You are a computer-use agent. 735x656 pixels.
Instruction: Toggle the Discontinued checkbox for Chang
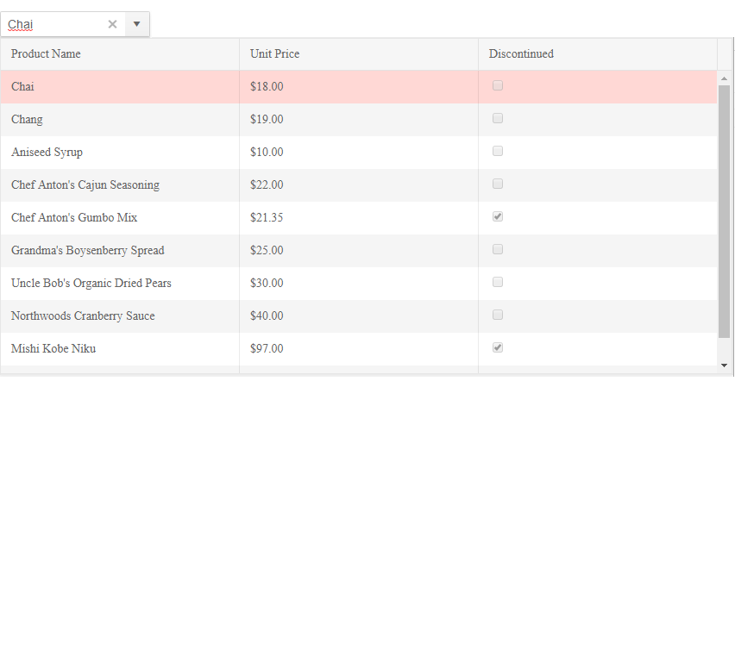[x=498, y=118]
